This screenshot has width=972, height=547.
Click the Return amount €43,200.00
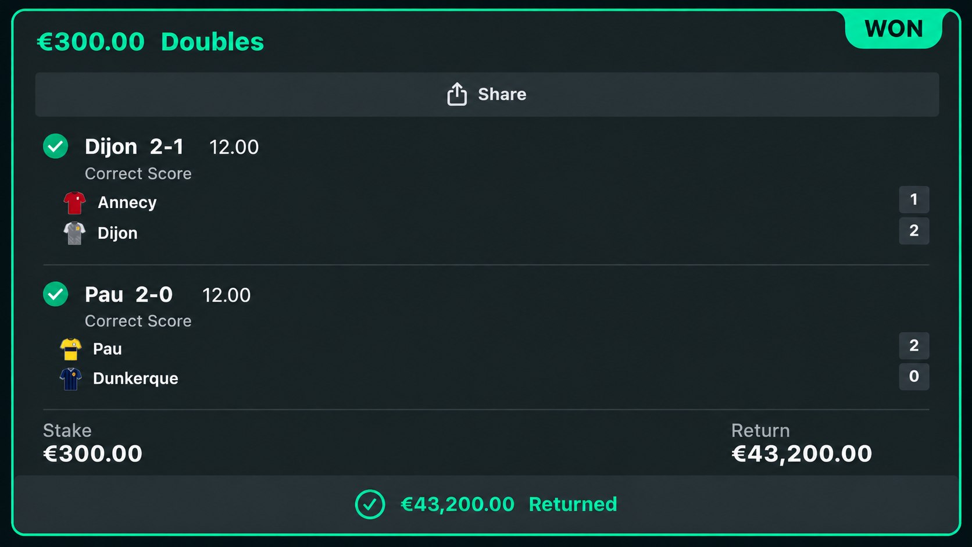click(802, 454)
